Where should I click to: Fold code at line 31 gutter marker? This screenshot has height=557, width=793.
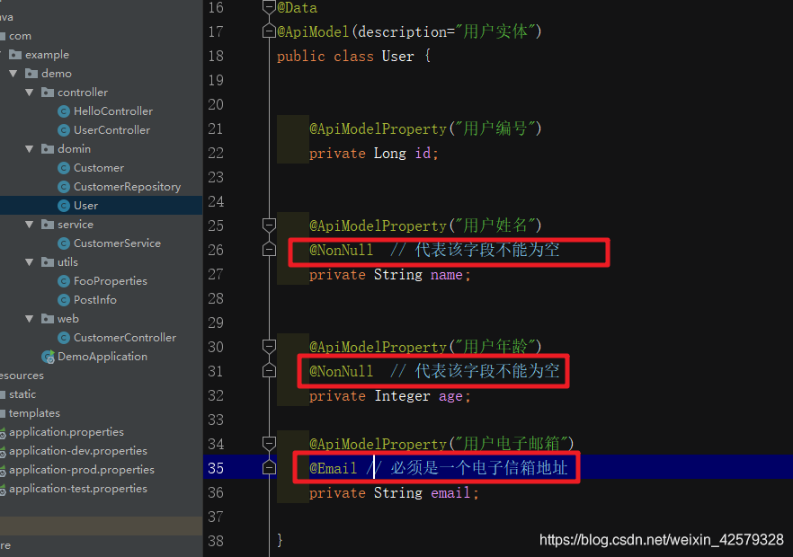point(269,370)
